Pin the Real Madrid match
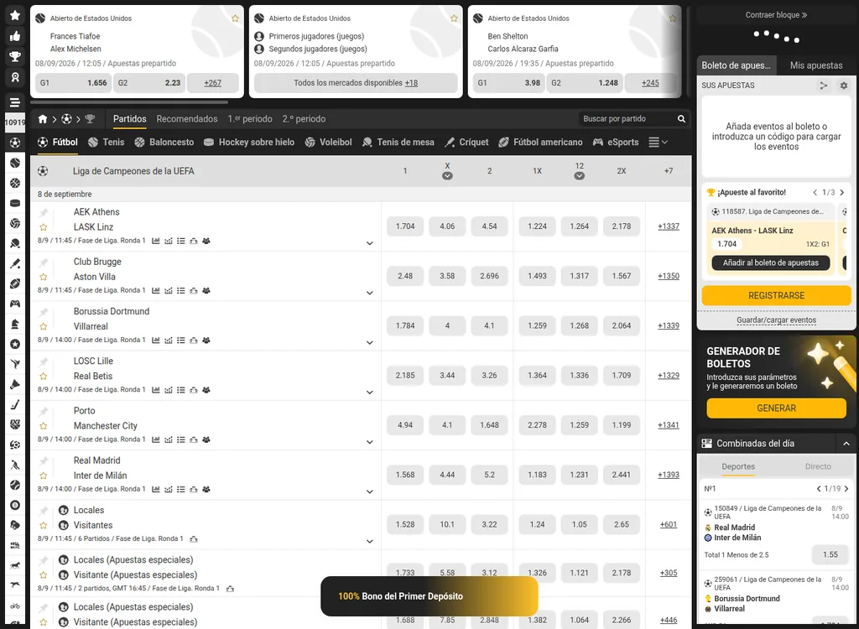Image resolution: width=859 pixels, height=629 pixels. coord(44,460)
